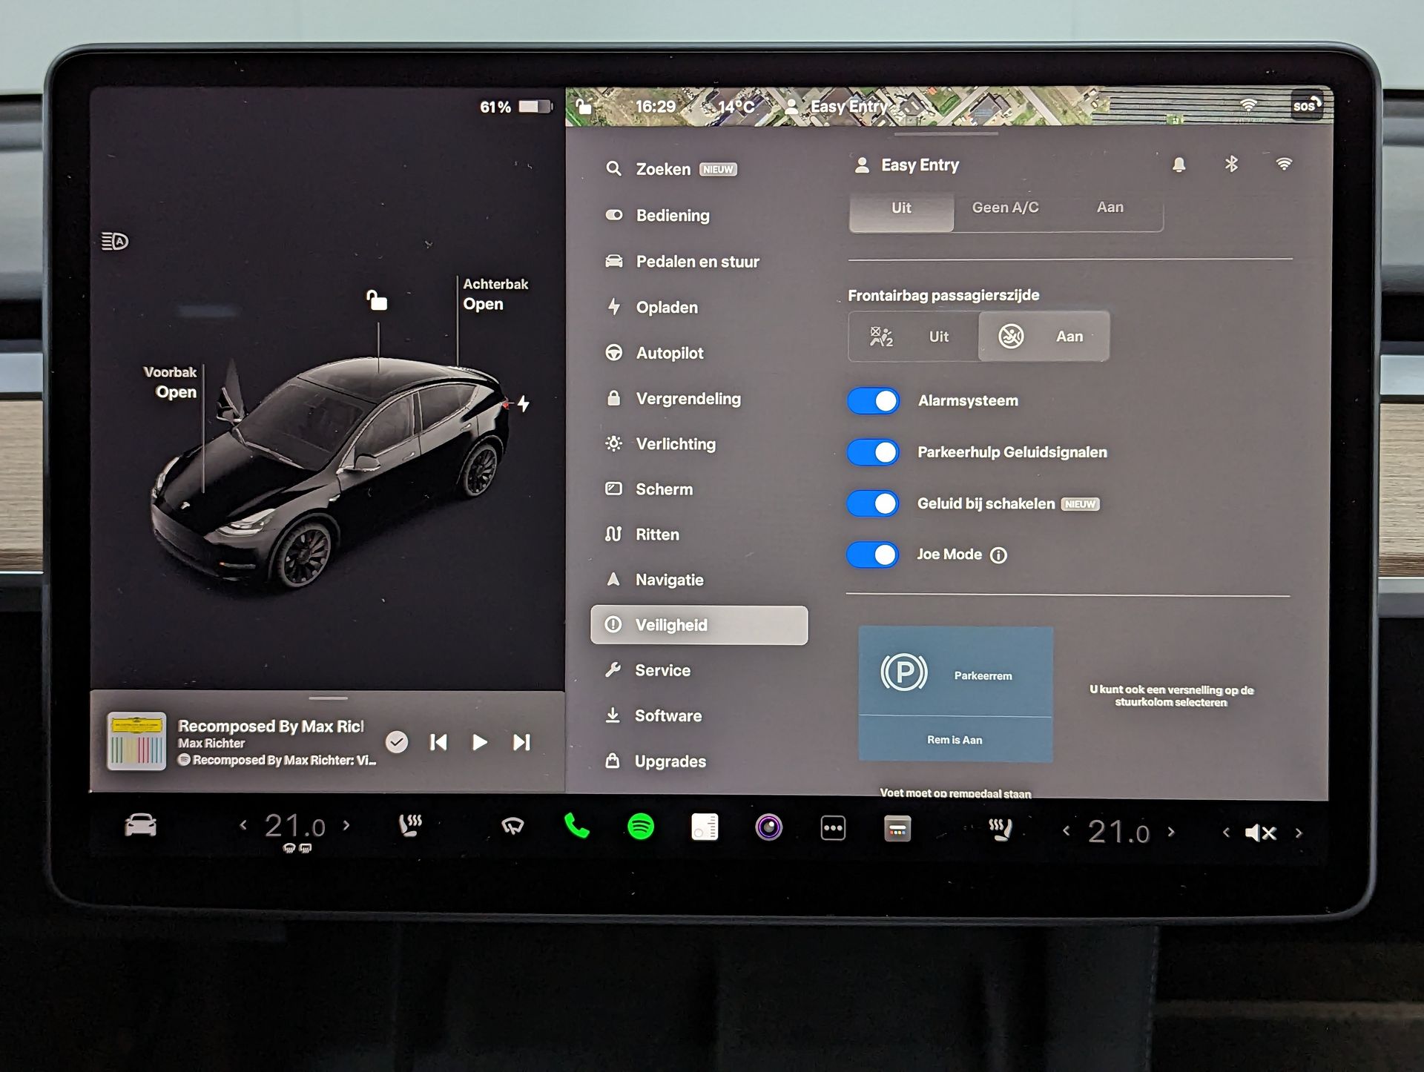The height and width of the screenshot is (1072, 1424).
Task: Open the green Phone app
Action: (576, 826)
